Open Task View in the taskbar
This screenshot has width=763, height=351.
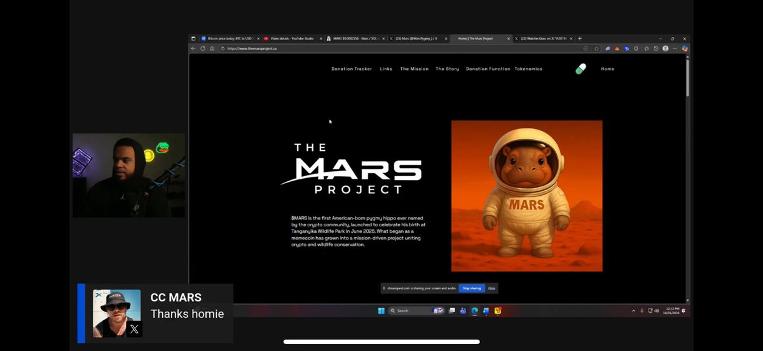[x=452, y=311]
